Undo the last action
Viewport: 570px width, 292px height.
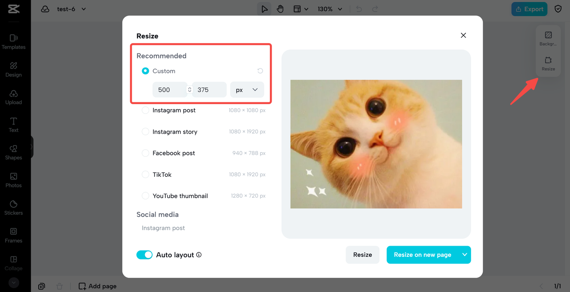coord(360,9)
